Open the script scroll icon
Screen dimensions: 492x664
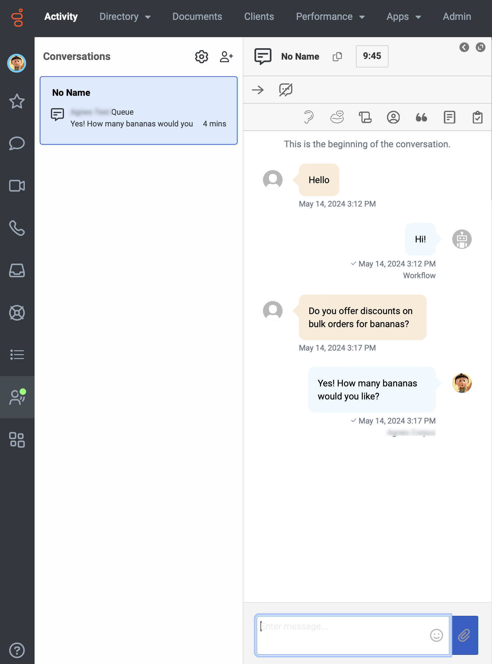[365, 117]
